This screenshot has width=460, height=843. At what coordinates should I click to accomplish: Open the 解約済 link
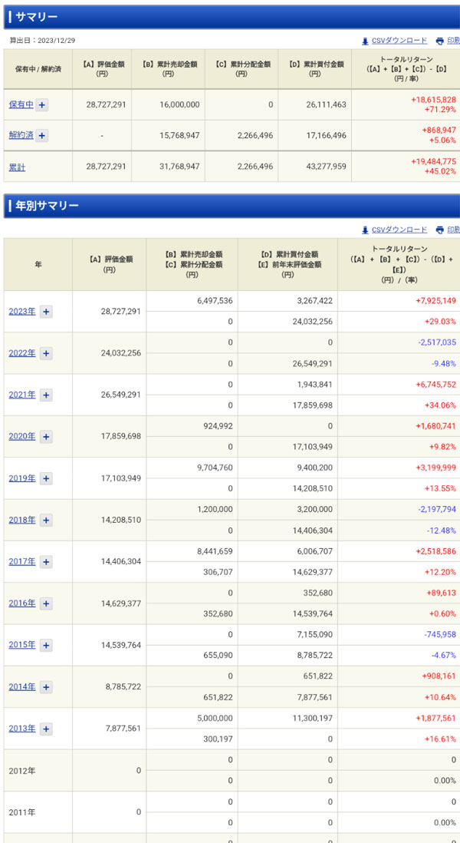click(21, 136)
